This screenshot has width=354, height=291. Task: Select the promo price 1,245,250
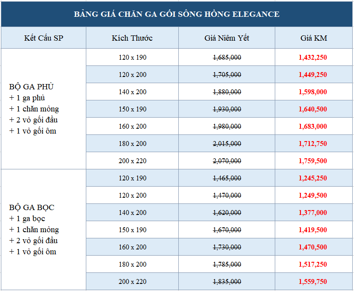coord(314,178)
